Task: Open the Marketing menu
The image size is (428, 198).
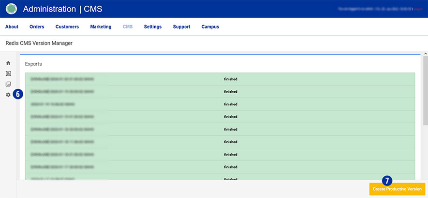Action: pos(101,27)
